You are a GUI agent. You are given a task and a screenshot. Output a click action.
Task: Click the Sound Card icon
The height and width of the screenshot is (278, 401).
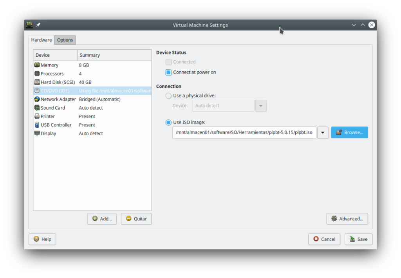pyautogui.click(x=37, y=108)
